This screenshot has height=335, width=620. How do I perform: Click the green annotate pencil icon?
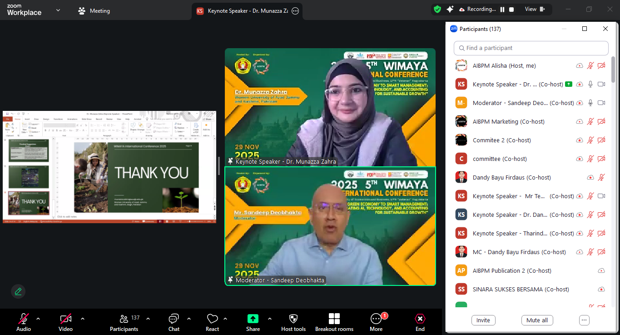tap(18, 291)
